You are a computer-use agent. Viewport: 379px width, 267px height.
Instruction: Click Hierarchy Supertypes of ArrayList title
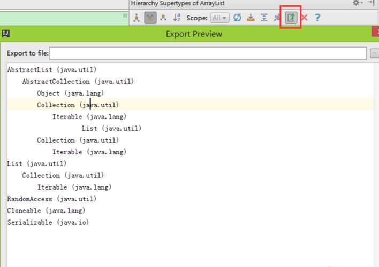pos(178,3)
